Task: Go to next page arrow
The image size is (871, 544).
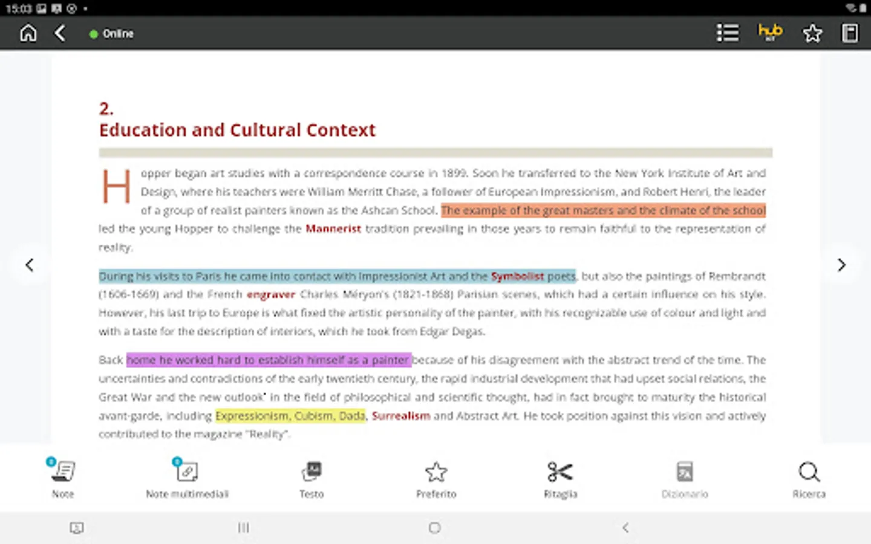Action: click(x=841, y=265)
